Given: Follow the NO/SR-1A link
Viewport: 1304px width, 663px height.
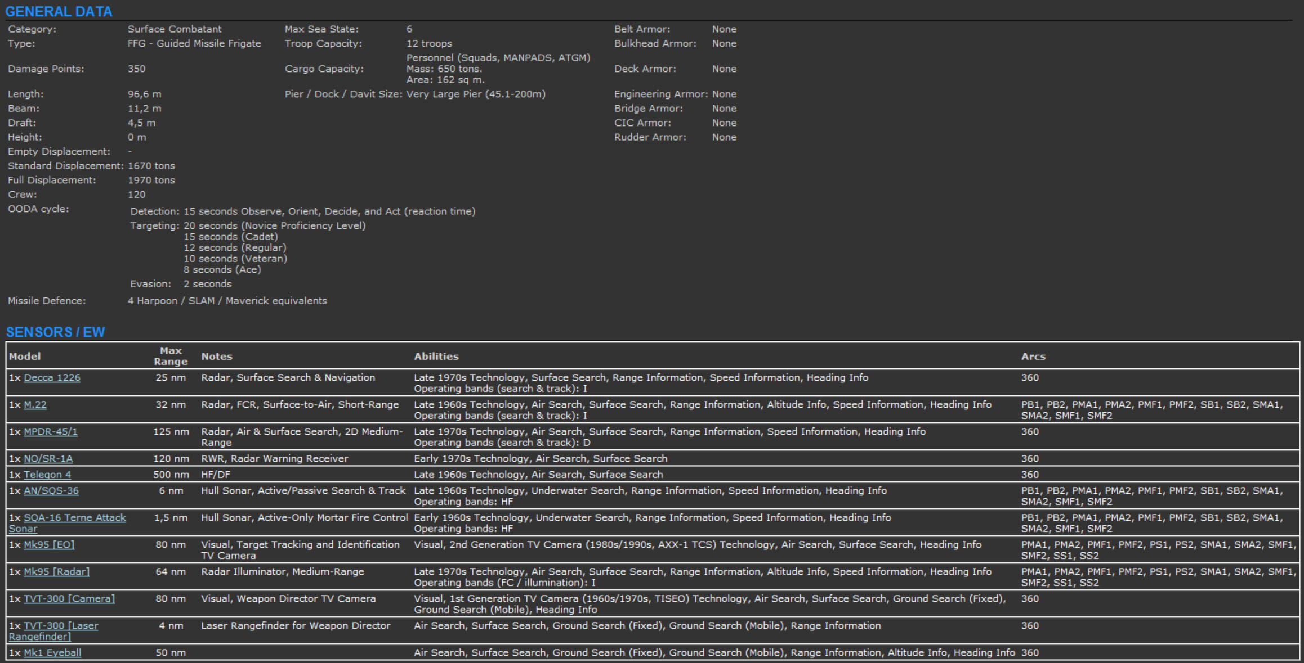Looking at the screenshot, I should point(48,459).
